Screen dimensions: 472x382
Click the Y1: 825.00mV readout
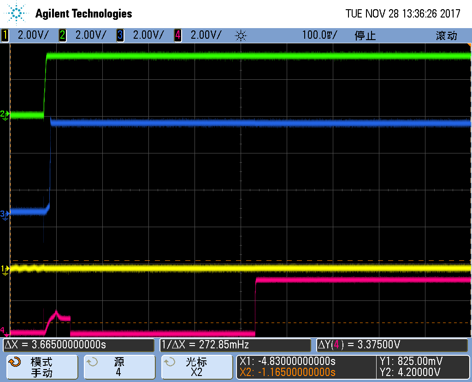pyautogui.click(x=411, y=361)
